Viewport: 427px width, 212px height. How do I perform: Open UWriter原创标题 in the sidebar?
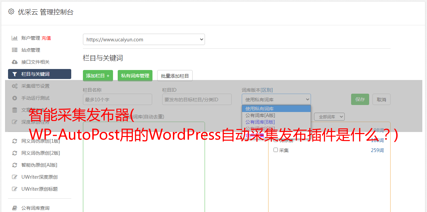(39, 189)
